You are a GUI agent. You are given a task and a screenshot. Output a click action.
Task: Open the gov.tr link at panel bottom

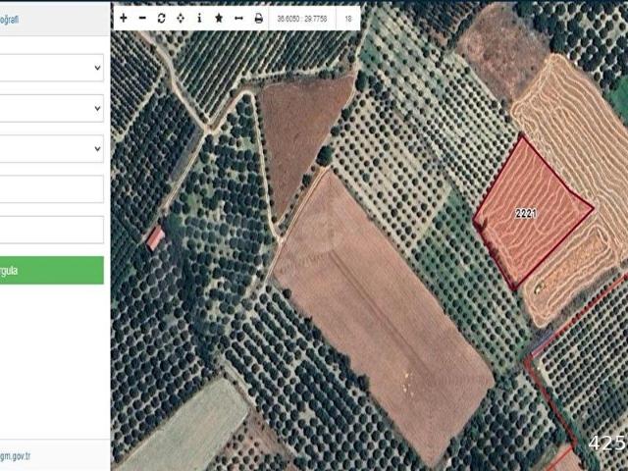(x=15, y=455)
